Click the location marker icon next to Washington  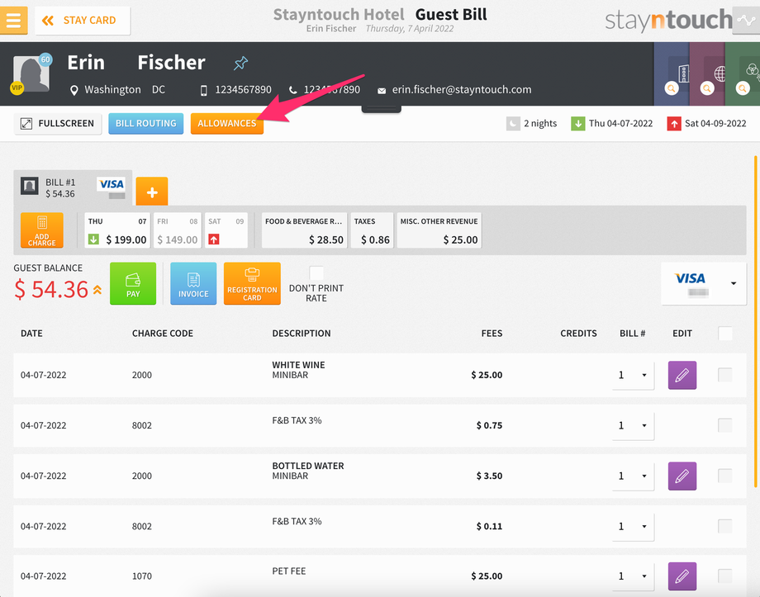(74, 90)
